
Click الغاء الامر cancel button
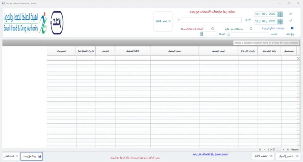tap(11, 156)
